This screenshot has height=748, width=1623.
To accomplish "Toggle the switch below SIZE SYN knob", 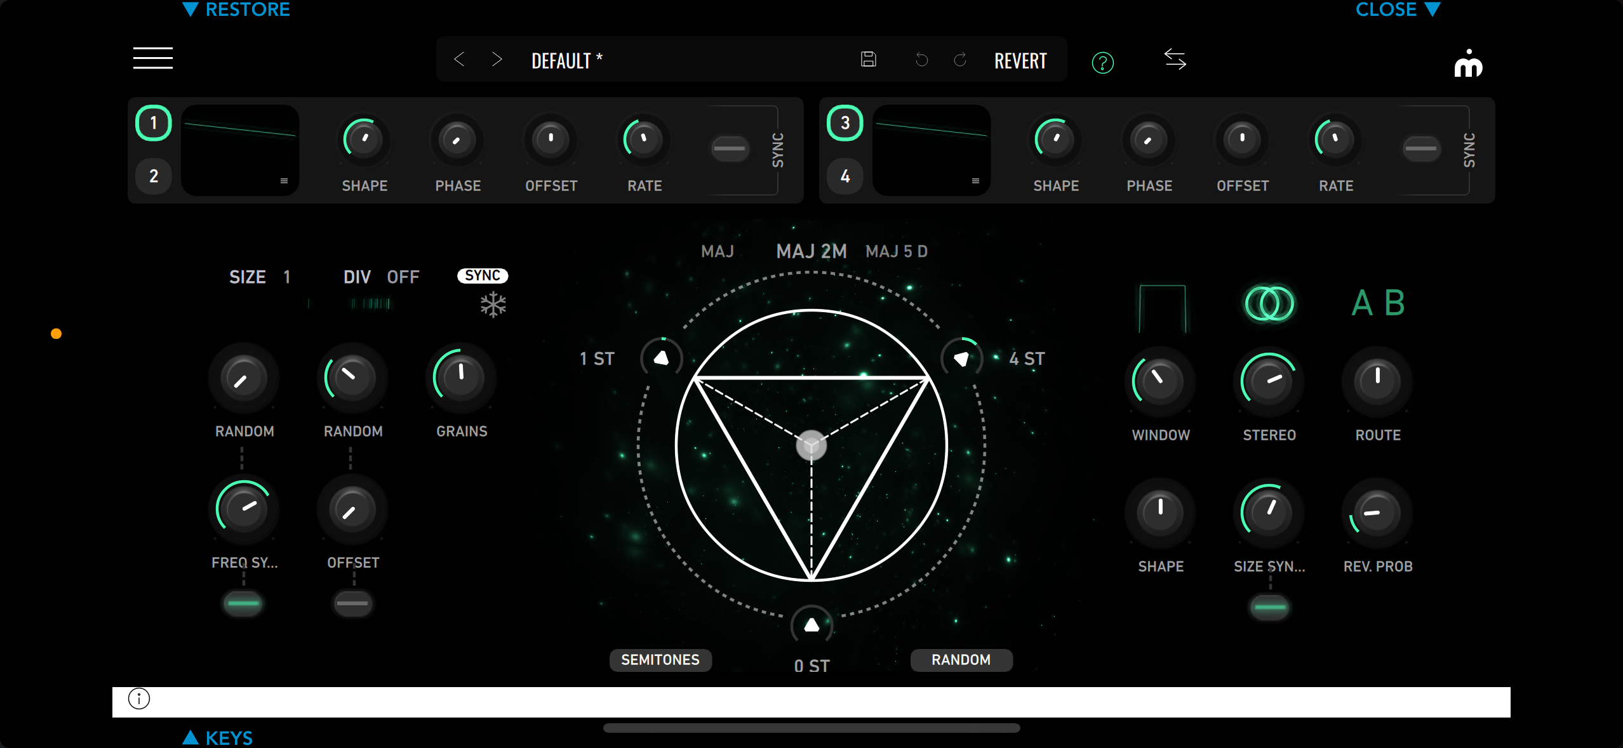I will (x=1269, y=607).
